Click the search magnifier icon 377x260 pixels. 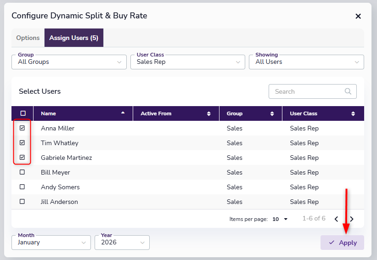pyautogui.click(x=348, y=91)
